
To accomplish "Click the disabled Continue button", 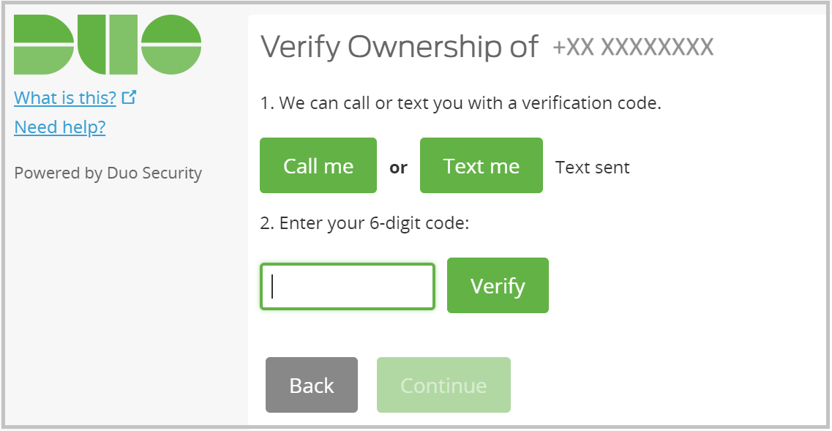I will coord(443,385).
